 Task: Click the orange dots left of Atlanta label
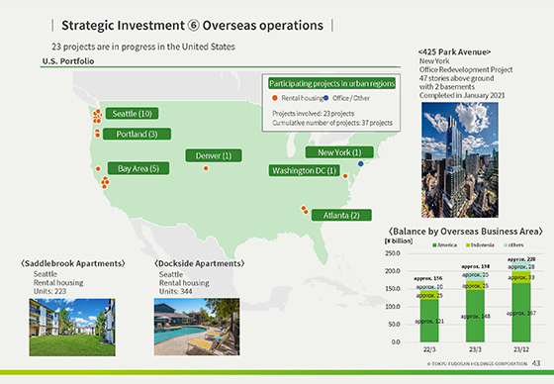(x=305, y=210)
